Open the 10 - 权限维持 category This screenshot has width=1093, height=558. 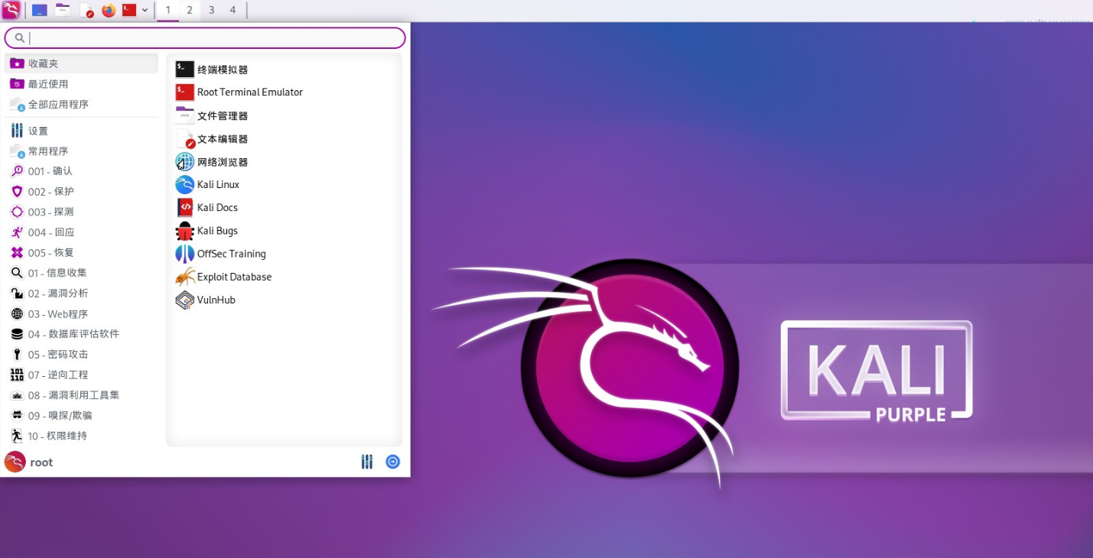(x=81, y=436)
